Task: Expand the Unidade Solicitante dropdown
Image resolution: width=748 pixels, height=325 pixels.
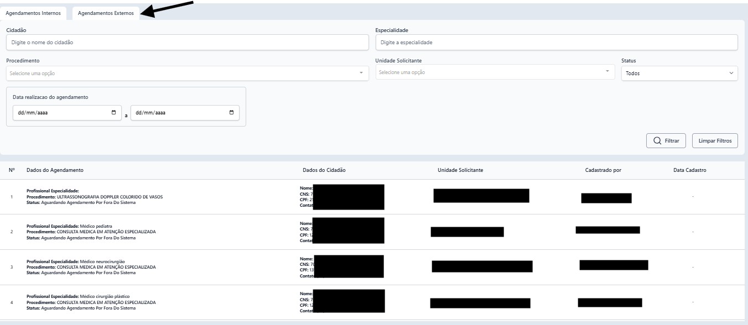Action: coord(495,72)
